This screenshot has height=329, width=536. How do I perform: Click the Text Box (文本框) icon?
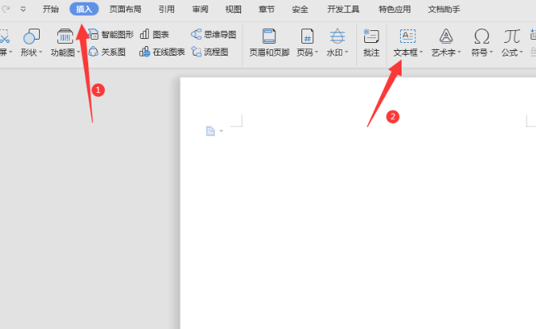click(x=407, y=37)
